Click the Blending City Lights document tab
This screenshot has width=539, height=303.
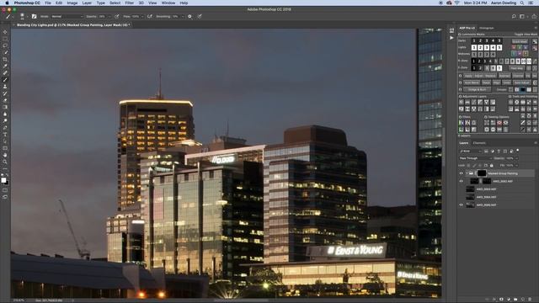click(x=72, y=25)
